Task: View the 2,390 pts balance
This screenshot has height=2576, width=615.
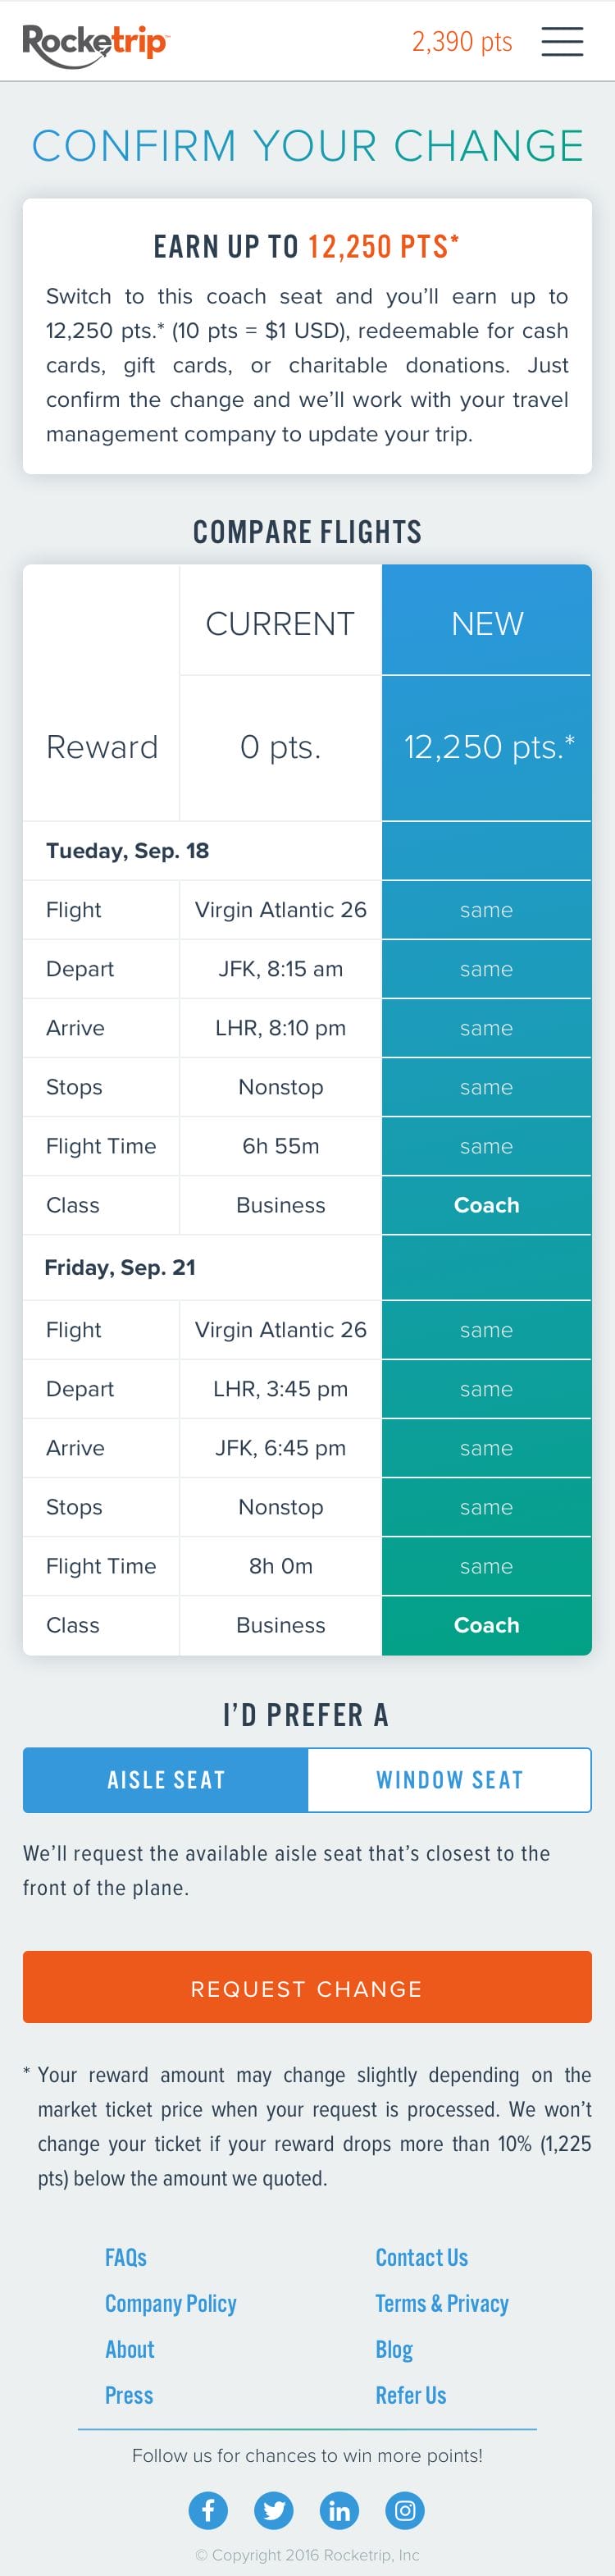Action: click(462, 42)
